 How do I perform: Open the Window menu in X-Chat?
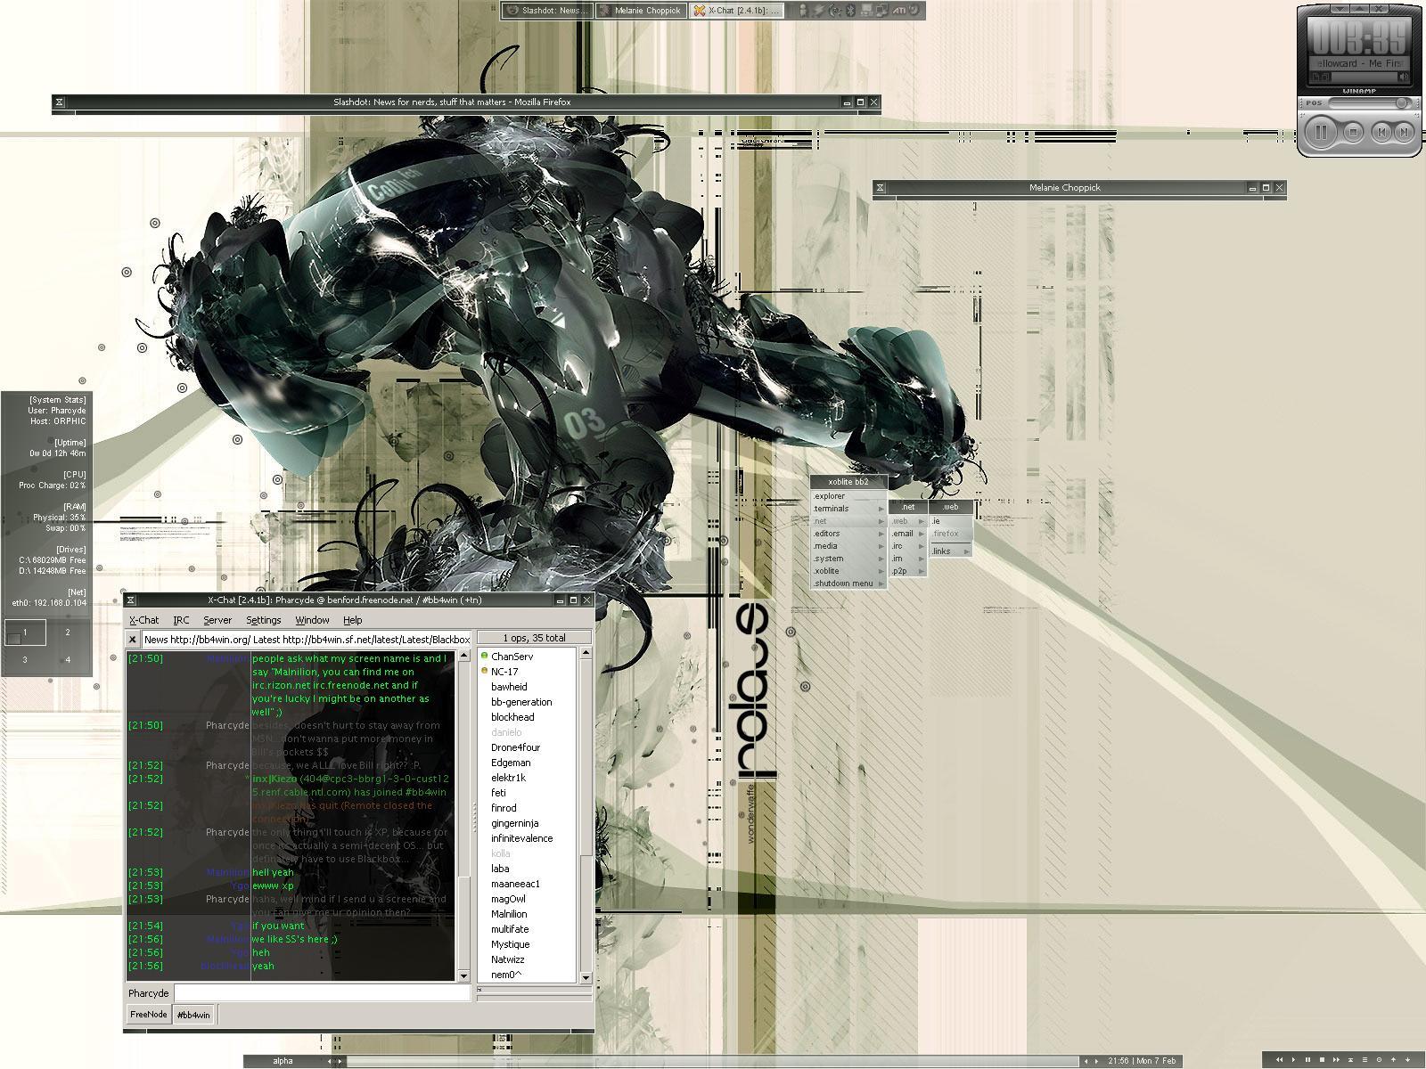click(x=312, y=620)
